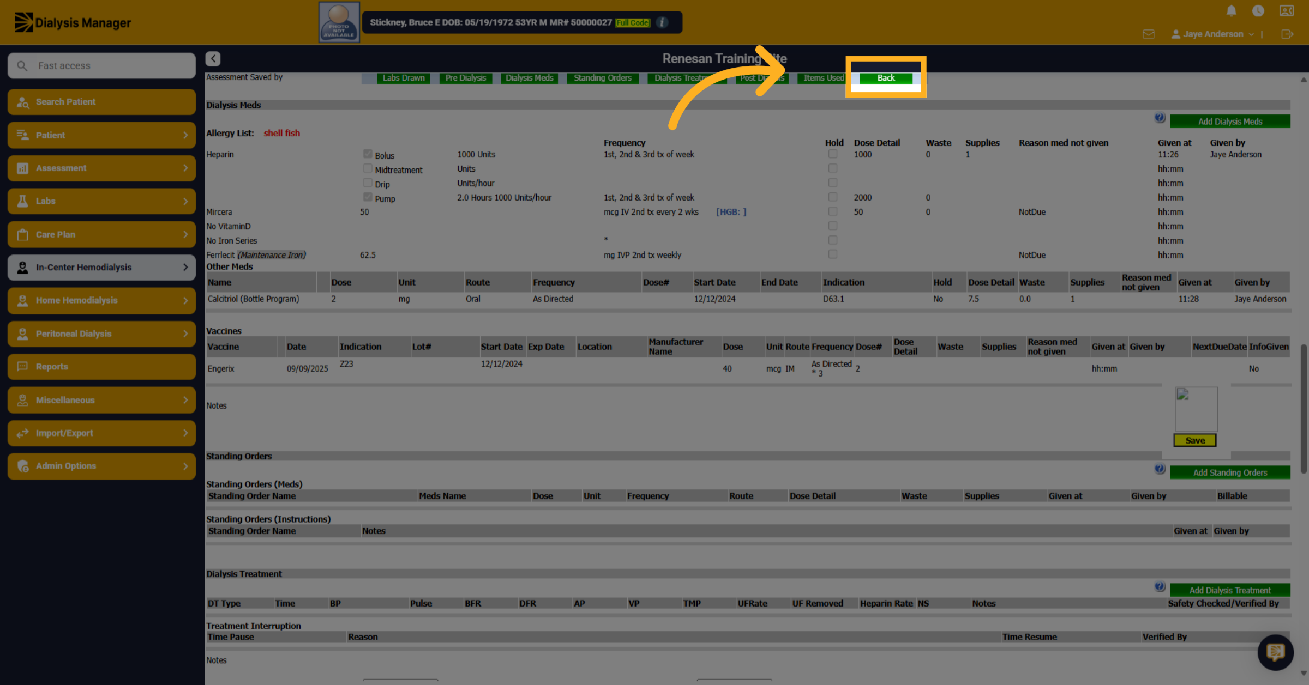Click Add Standing Orders button
The width and height of the screenshot is (1309, 685).
tap(1230, 472)
